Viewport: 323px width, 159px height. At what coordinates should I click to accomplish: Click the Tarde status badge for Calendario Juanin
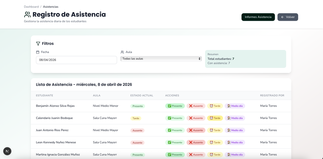136,118
